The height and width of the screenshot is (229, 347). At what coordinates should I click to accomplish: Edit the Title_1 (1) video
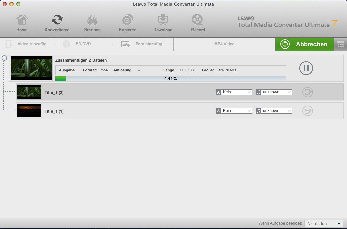308,111
